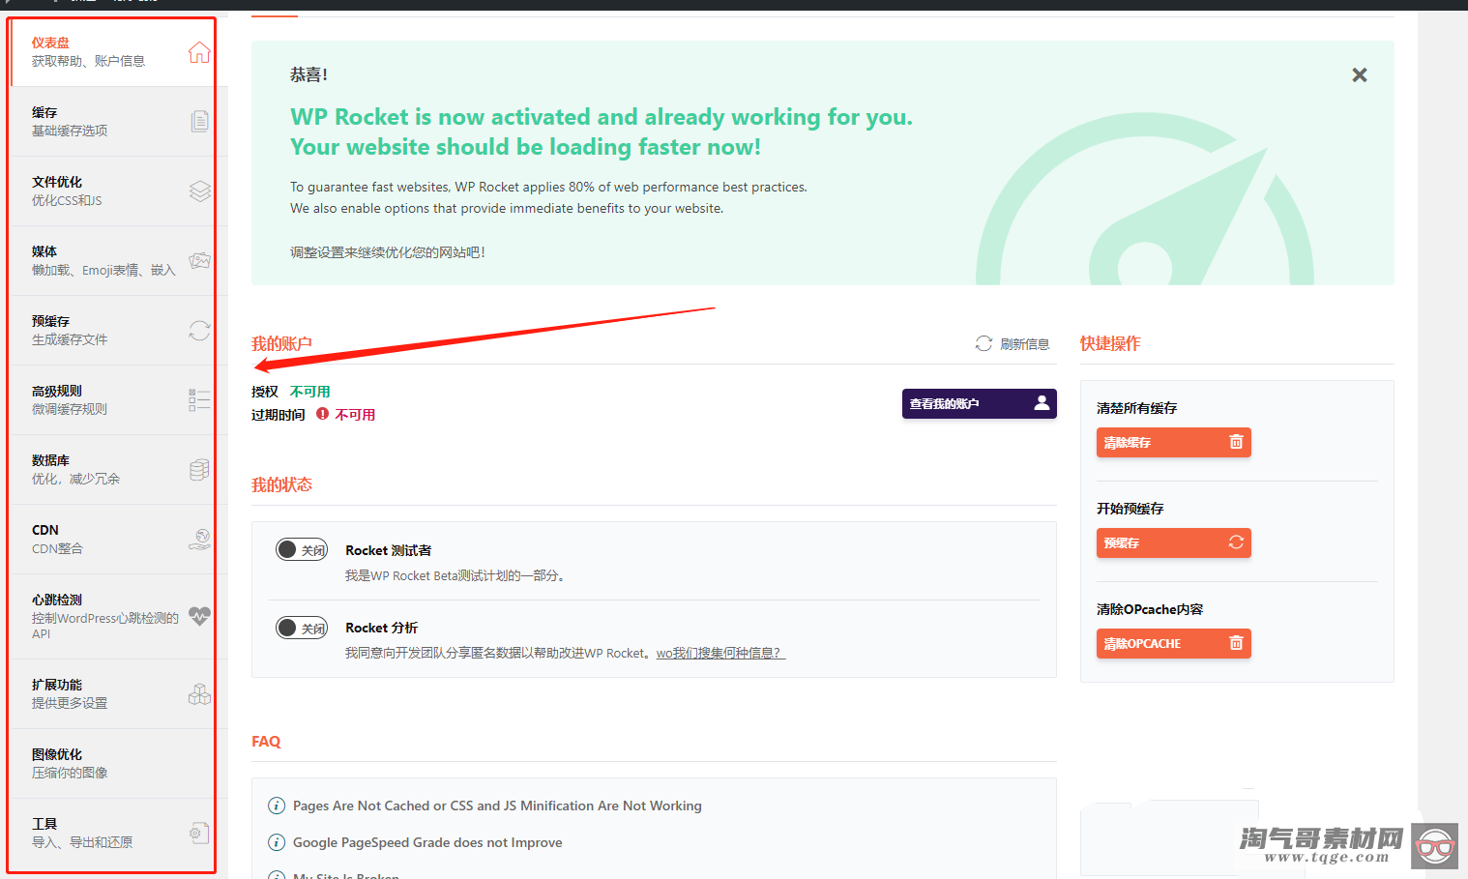Click the FAQ section heading
The image size is (1468, 879).
click(x=266, y=742)
